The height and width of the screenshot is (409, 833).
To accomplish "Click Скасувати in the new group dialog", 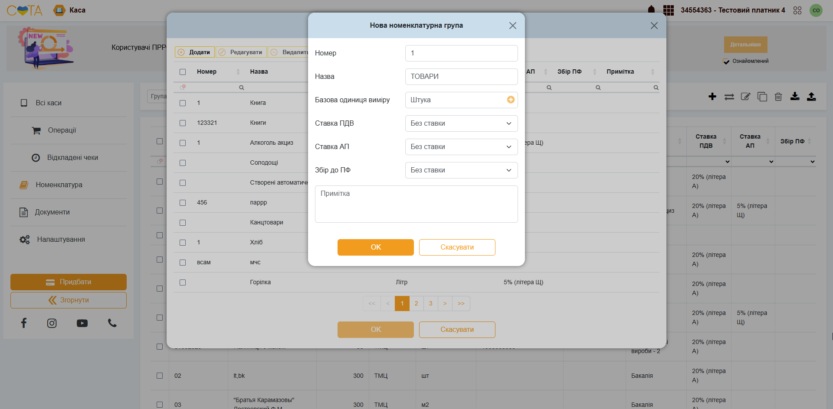I will 457,247.
